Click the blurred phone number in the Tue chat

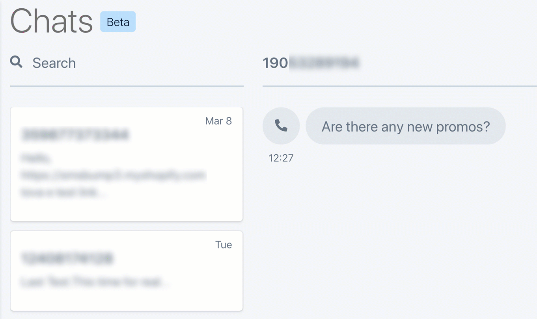coord(67,258)
